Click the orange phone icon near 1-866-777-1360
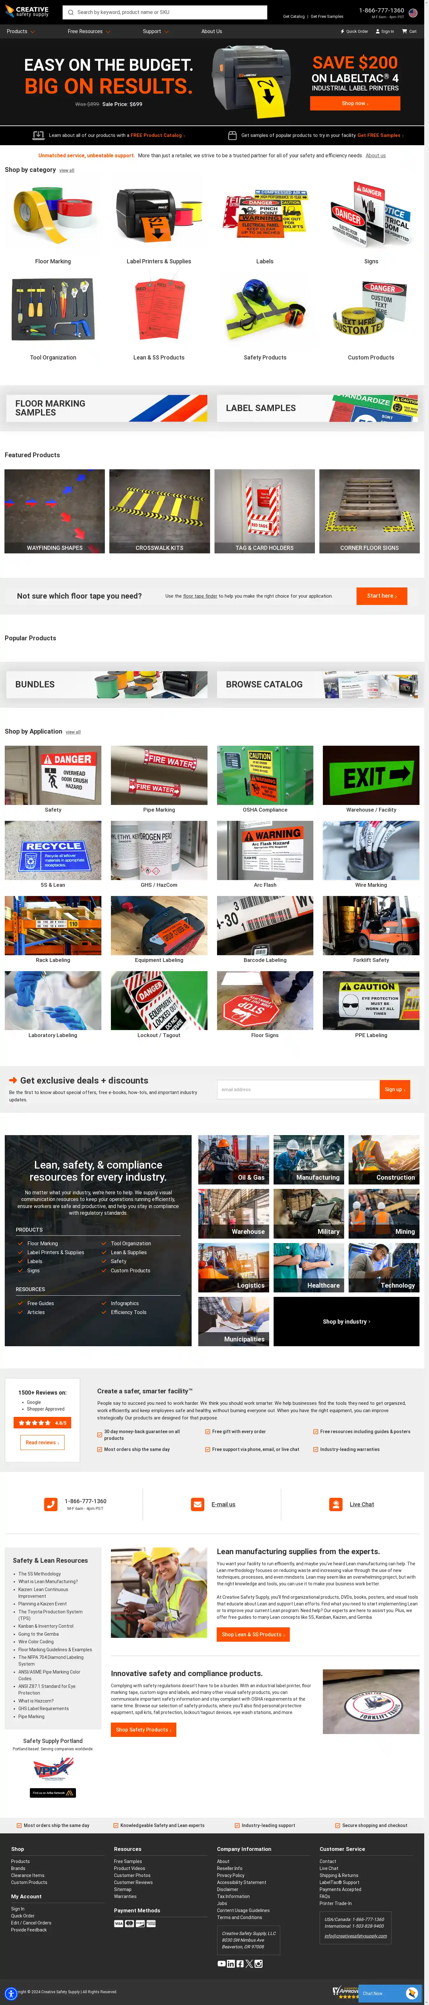This screenshot has height=2005, width=429. 51,1504
